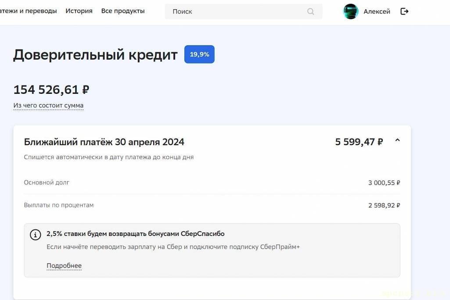
Task: Collapse the Ближайший платёж section with the chevron
Action: [x=397, y=140]
